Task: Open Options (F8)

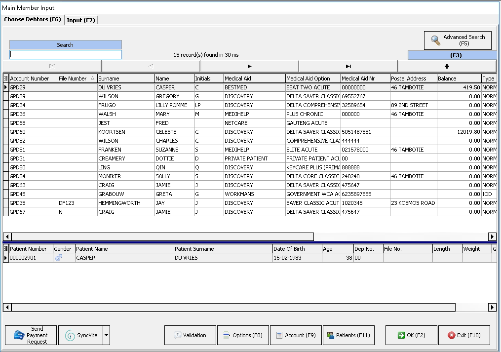Action: 243,335
